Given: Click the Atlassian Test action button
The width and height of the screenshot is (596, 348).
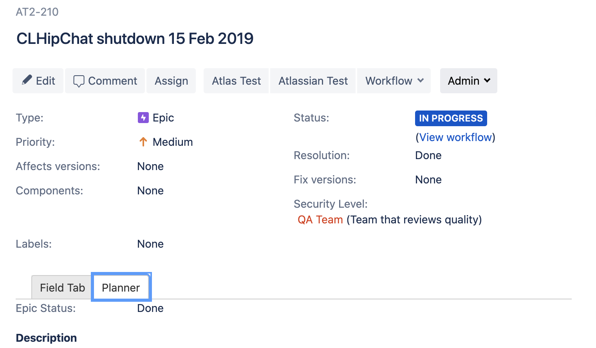Looking at the screenshot, I should click(313, 81).
